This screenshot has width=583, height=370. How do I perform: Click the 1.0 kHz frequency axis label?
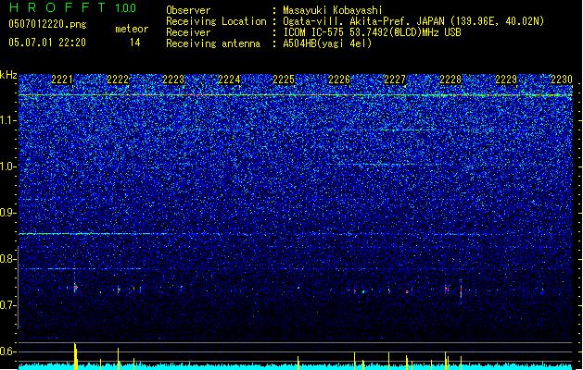(8, 166)
